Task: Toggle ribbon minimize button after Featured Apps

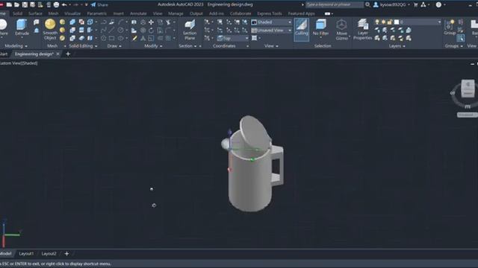Action: [x=327, y=13]
